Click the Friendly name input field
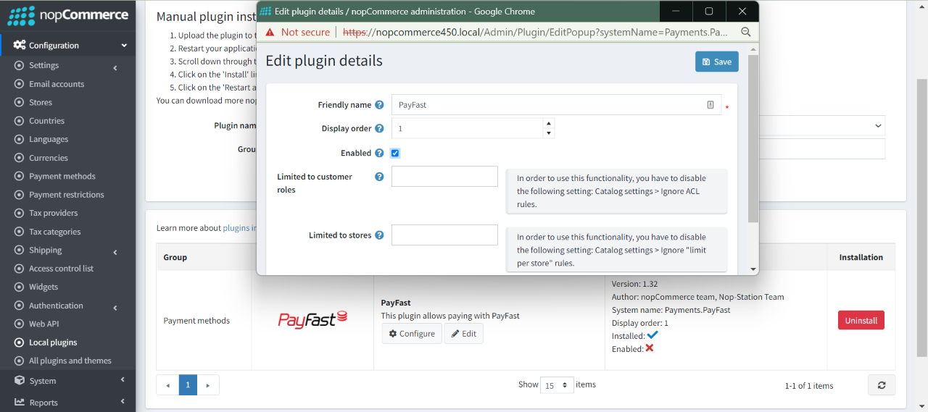The height and width of the screenshot is (412, 928). pos(556,105)
